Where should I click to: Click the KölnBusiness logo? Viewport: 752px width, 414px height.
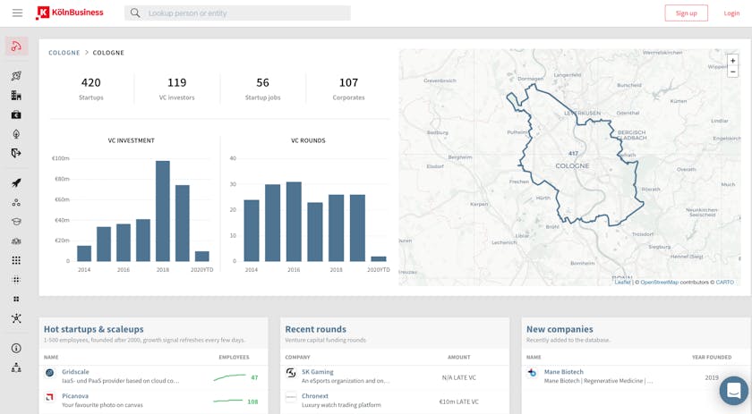[x=69, y=13]
